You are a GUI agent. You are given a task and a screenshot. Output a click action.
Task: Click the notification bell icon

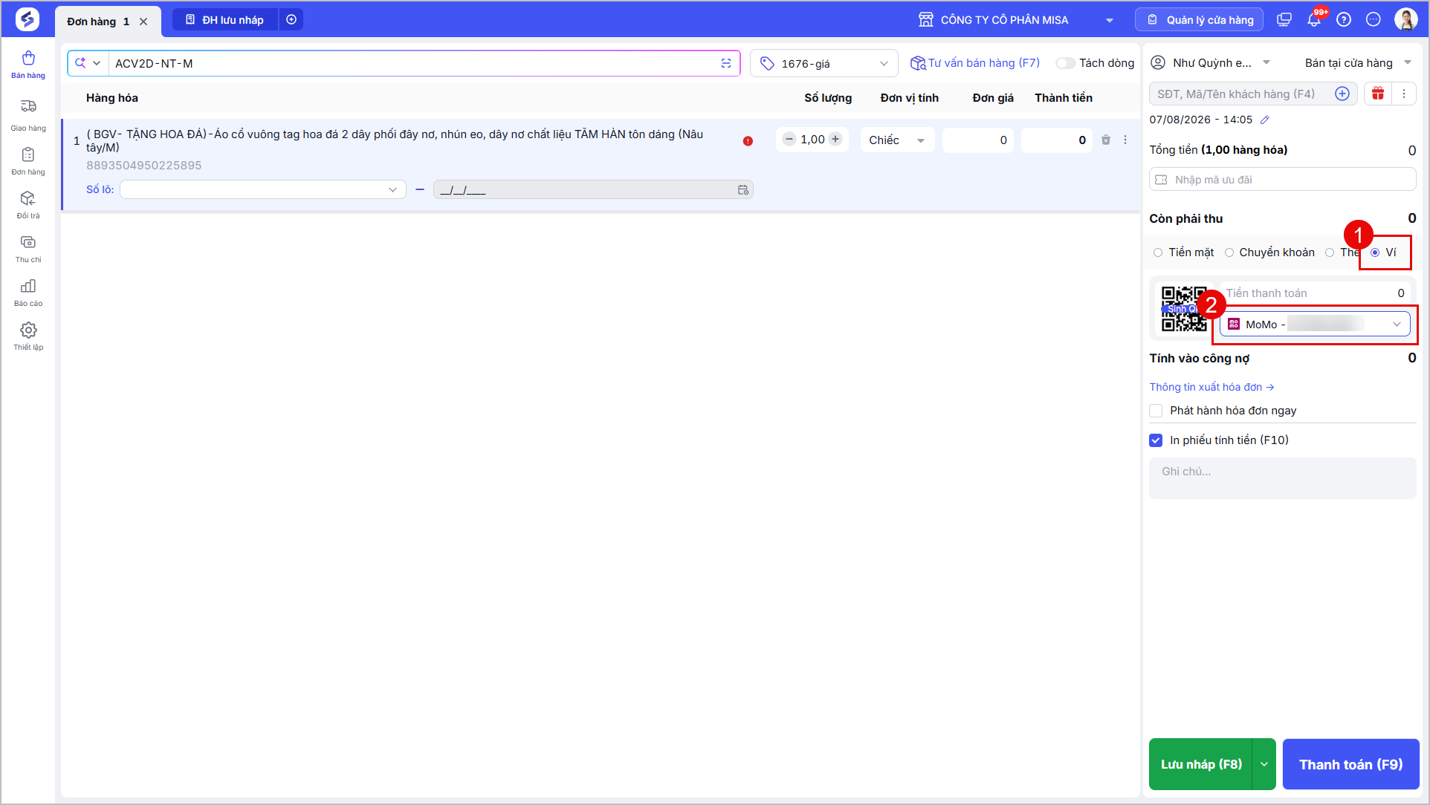1314,20
